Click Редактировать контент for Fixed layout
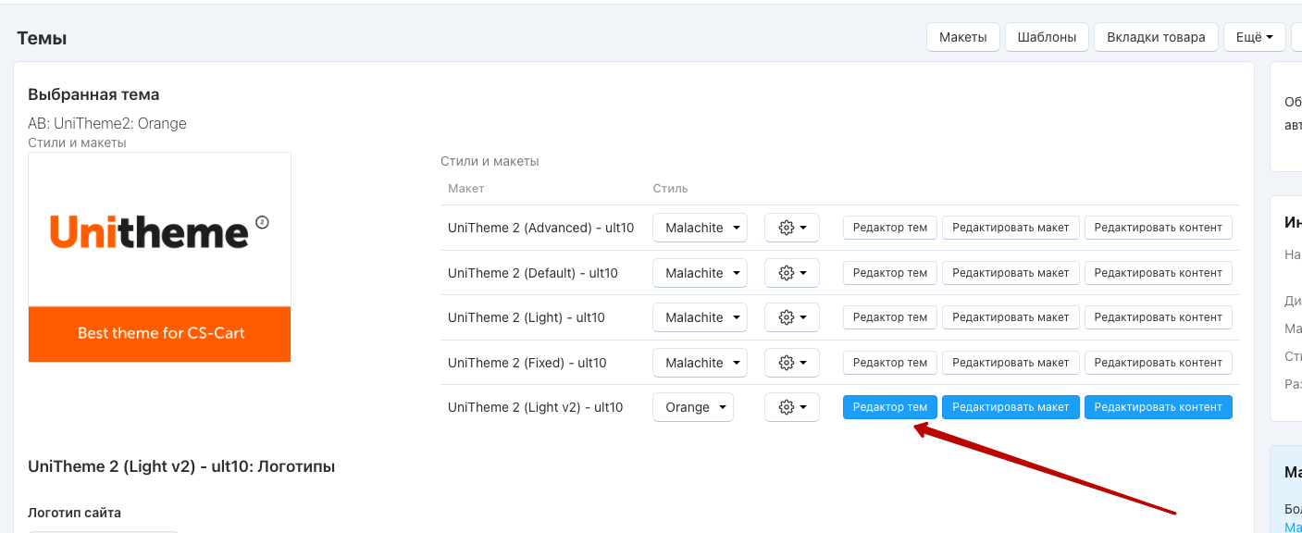The width and height of the screenshot is (1302, 533). (x=1159, y=363)
